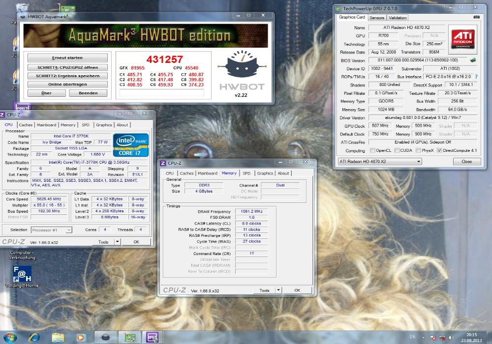Launch Internet Explorer from the taskbar
Viewport: 492px width, 344px height.
click(34, 338)
